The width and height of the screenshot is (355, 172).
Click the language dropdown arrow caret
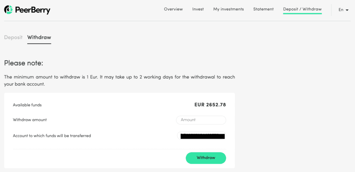pyautogui.click(x=347, y=10)
